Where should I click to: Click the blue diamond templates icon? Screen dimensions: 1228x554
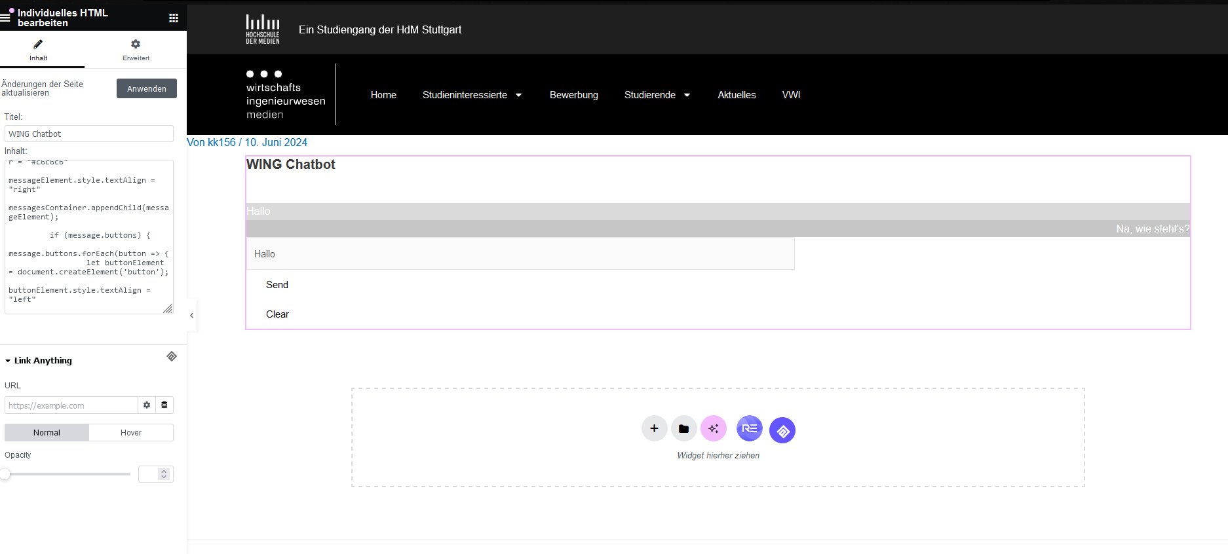[782, 430]
